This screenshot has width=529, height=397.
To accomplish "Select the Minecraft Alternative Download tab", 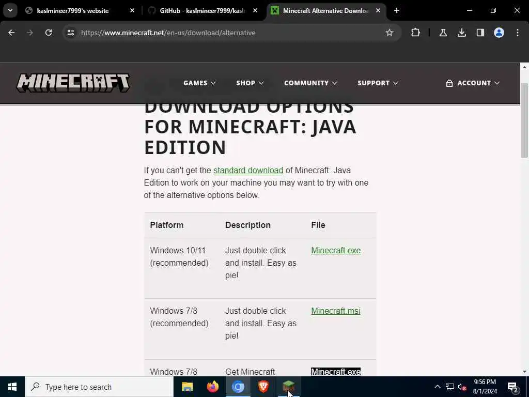I will pyautogui.click(x=325, y=10).
